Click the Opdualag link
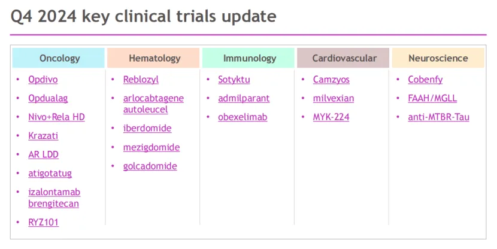This screenshot has width=497, height=249. [x=49, y=98]
